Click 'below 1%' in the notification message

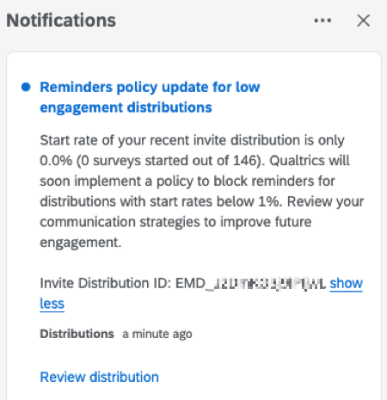click(249, 201)
